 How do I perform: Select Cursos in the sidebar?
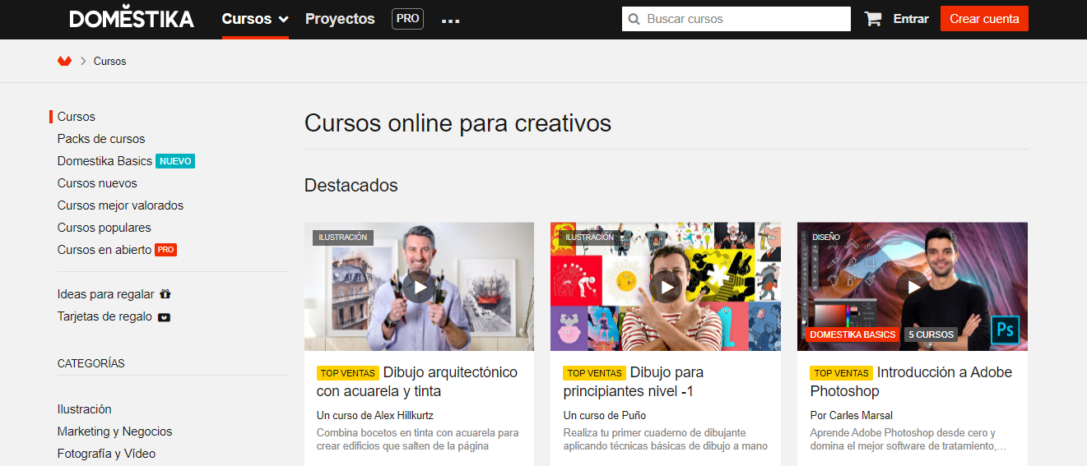click(77, 117)
